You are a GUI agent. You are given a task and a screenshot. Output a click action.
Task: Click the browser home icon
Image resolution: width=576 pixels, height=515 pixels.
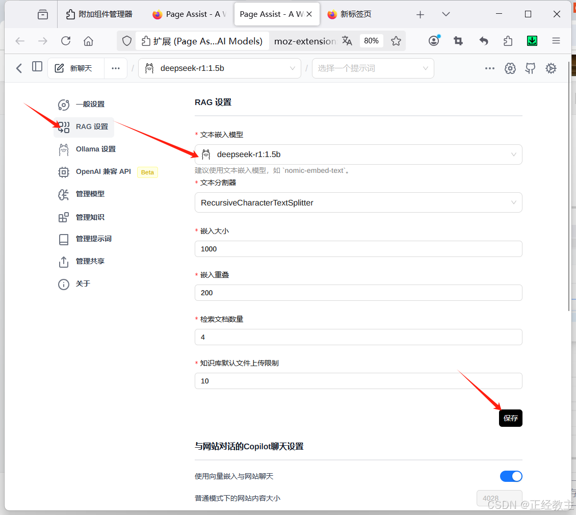88,41
